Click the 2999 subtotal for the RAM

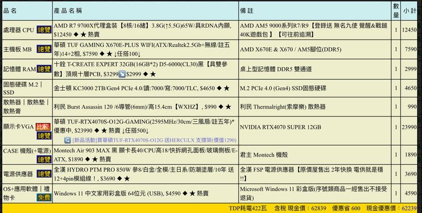pyautogui.click(x=411, y=69)
